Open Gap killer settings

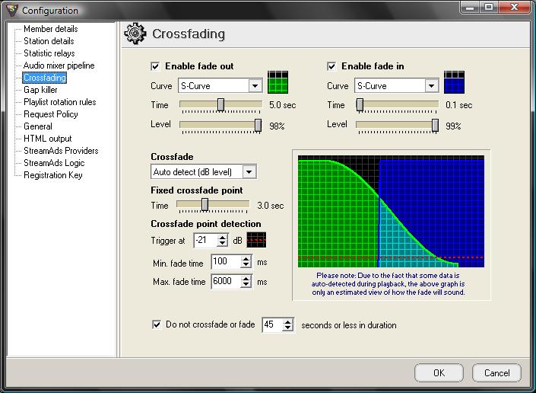click(40, 90)
